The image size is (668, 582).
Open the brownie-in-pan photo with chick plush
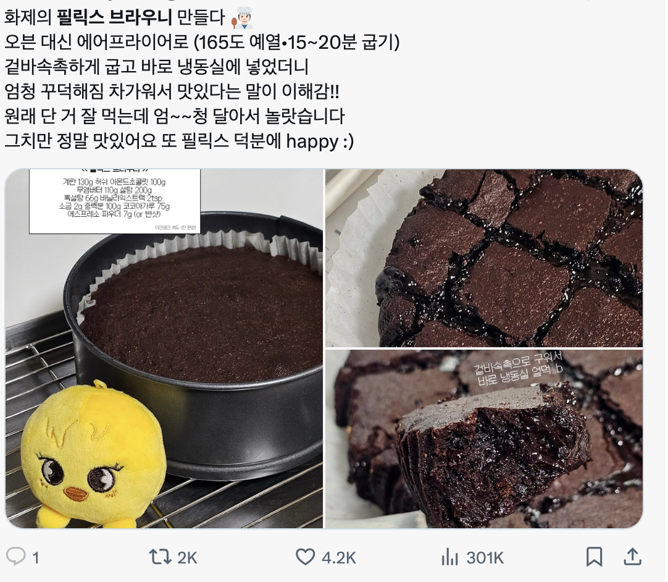click(x=164, y=348)
